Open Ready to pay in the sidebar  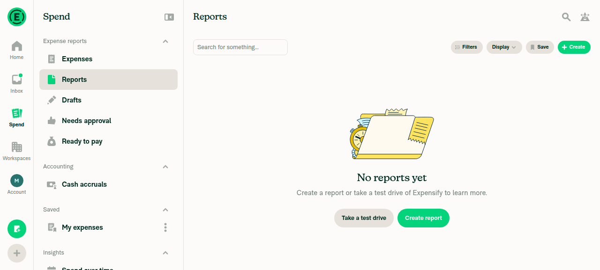108,141
